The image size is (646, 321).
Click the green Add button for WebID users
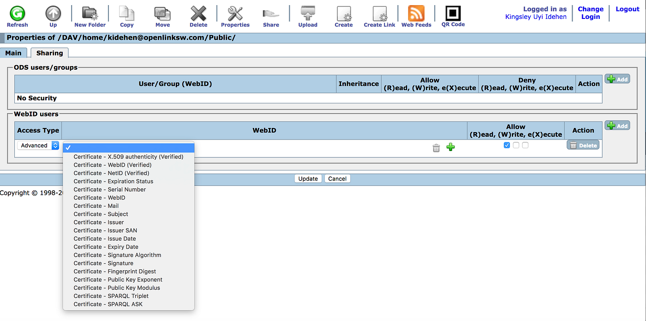[617, 125]
